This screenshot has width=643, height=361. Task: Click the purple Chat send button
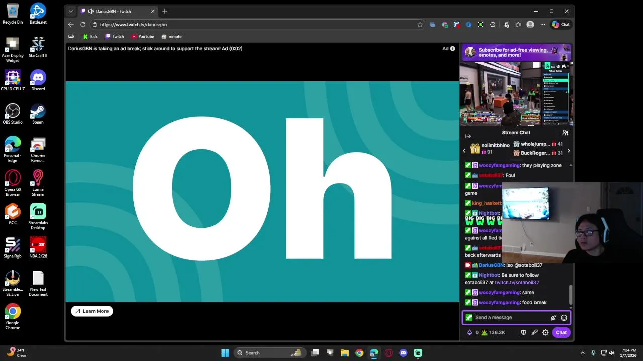[x=561, y=332]
